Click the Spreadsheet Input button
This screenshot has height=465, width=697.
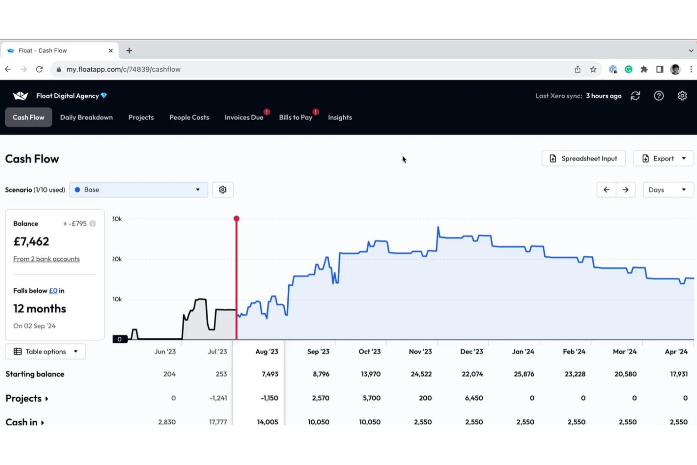[x=584, y=158]
